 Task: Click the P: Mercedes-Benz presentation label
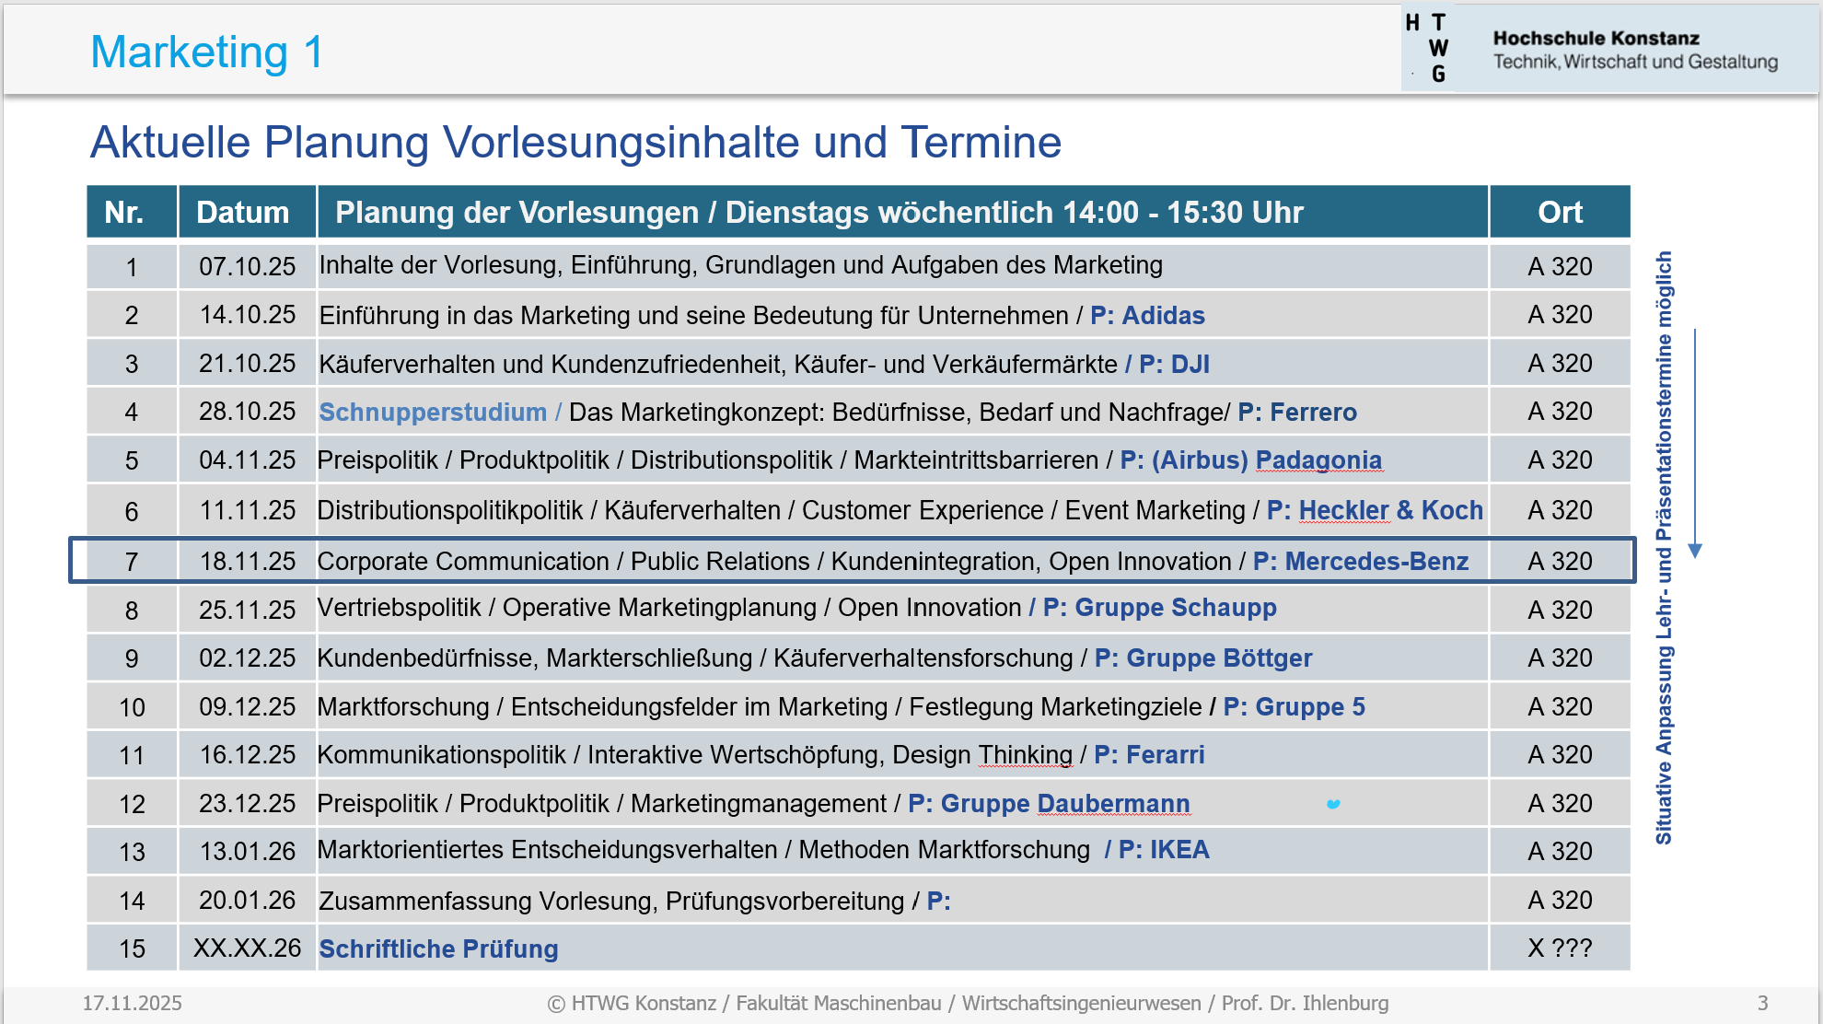[1360, 561]
